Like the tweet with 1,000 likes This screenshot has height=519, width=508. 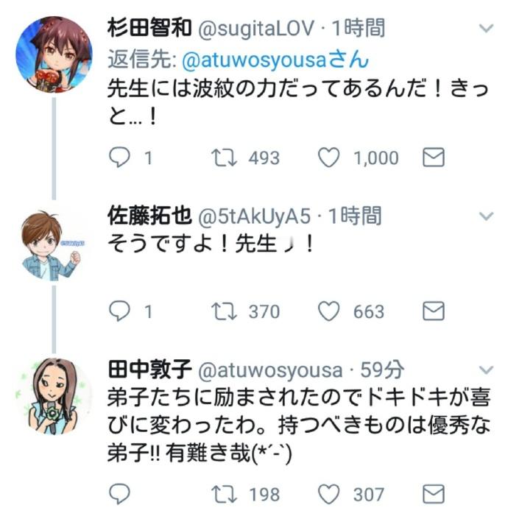coord(328,158)
